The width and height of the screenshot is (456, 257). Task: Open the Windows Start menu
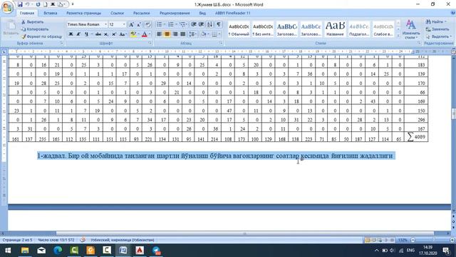pyautogui.click(x=8, y=251)
